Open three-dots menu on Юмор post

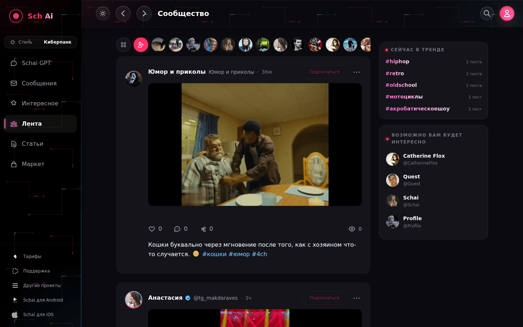tap(357, 72)
